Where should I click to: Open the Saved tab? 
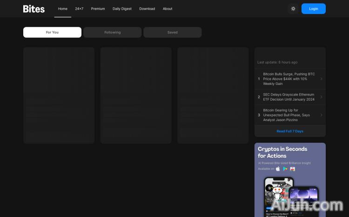tap(172, 32)
